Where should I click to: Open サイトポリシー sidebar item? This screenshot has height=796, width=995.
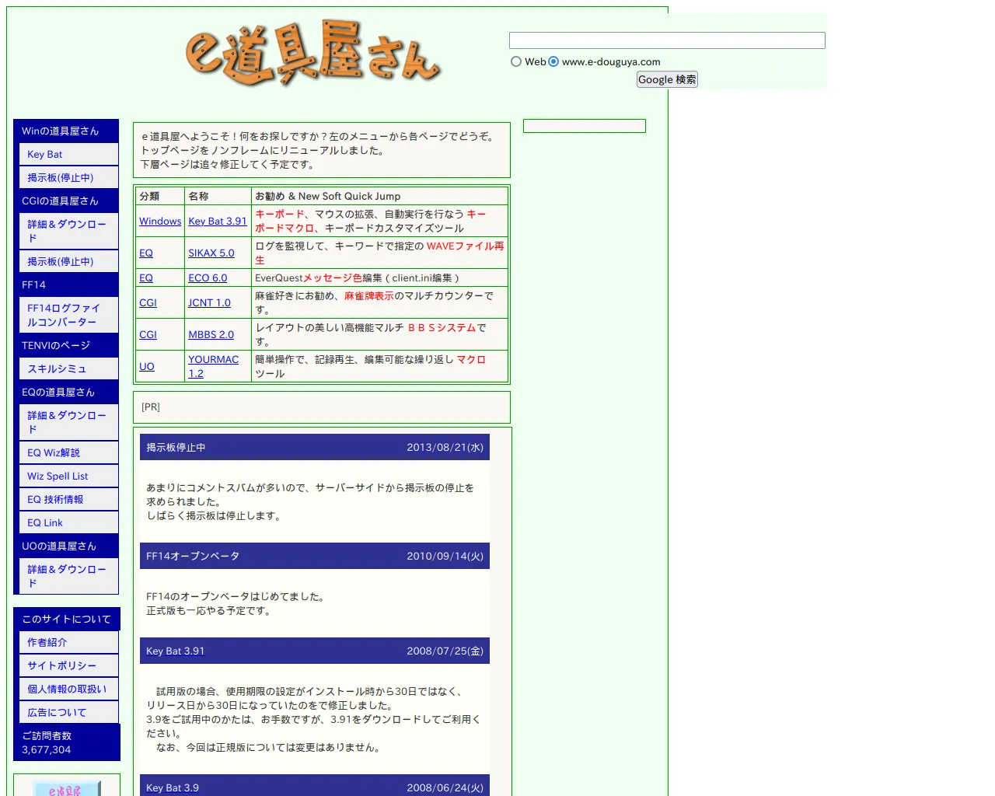[x=62, y=666]
